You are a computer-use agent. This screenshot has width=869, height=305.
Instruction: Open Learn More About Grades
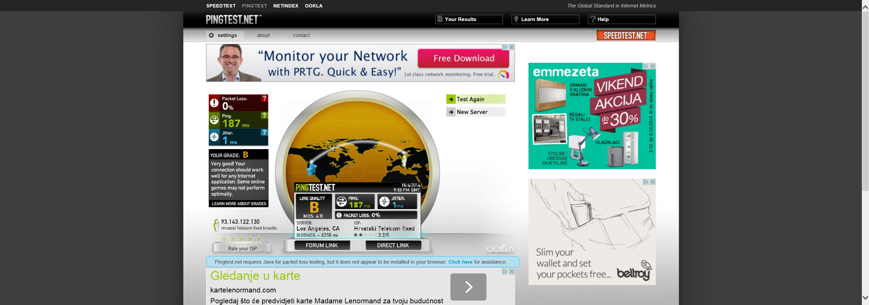[x=239, y=204]
